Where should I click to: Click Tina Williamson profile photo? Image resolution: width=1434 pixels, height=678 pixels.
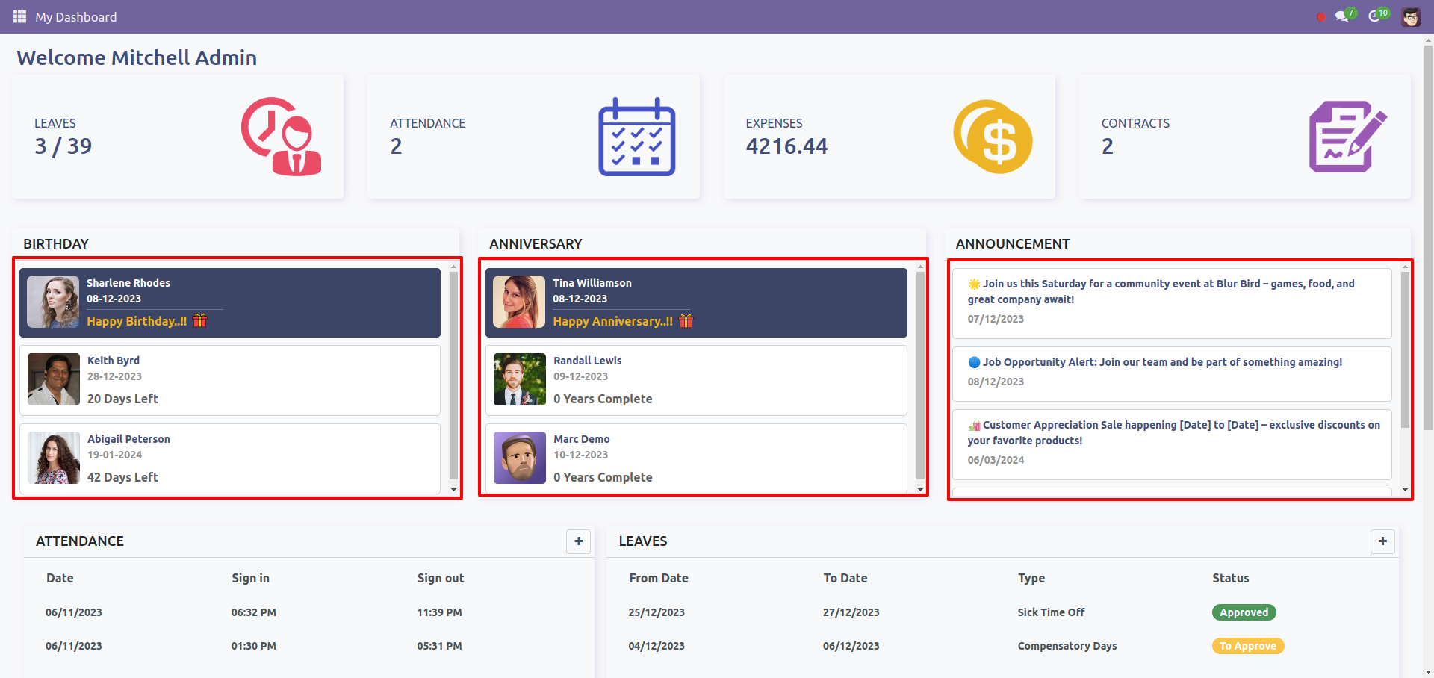pyautogui.click(x=519, y=302)
